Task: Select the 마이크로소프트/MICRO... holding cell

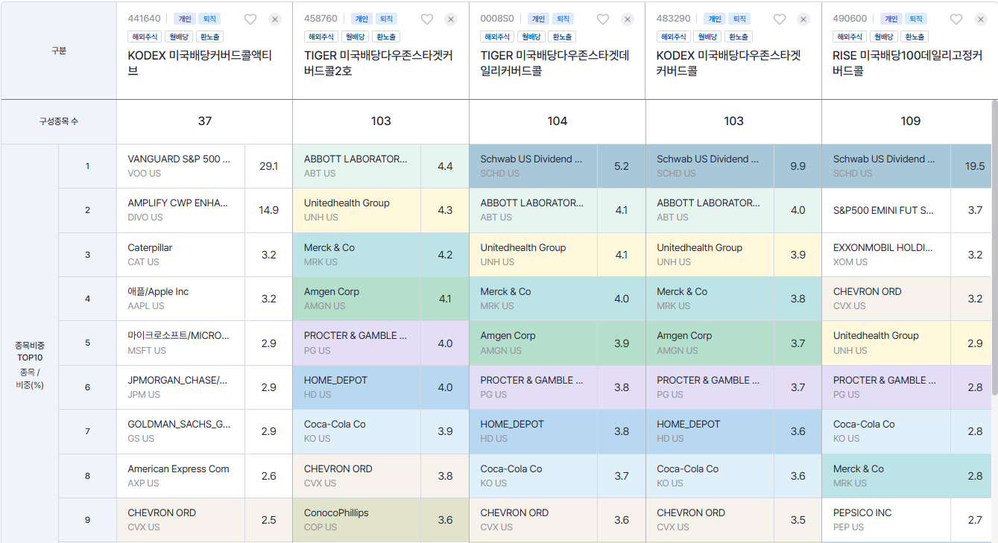Action: pyautogui.click(x=181, y=343)
